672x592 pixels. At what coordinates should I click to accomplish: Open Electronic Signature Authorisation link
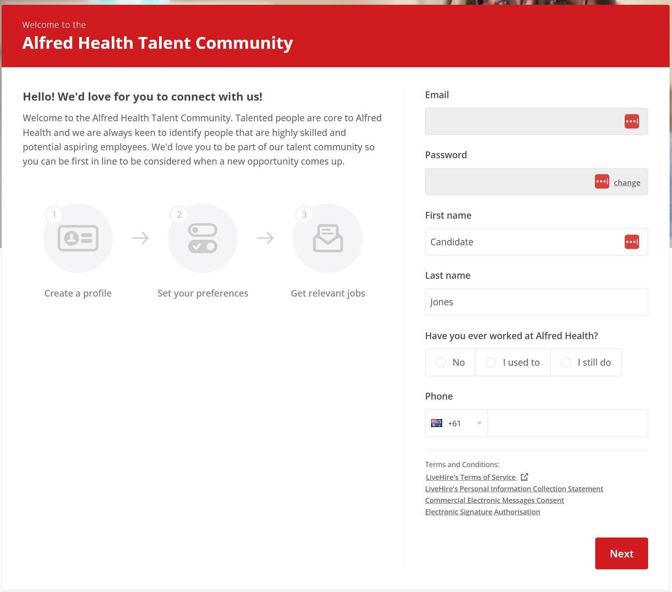(x=482, y=512)
